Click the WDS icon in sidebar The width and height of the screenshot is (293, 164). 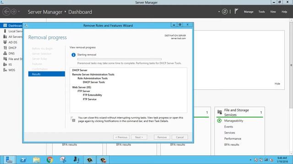pyautogui.click(x=5, y=70)
